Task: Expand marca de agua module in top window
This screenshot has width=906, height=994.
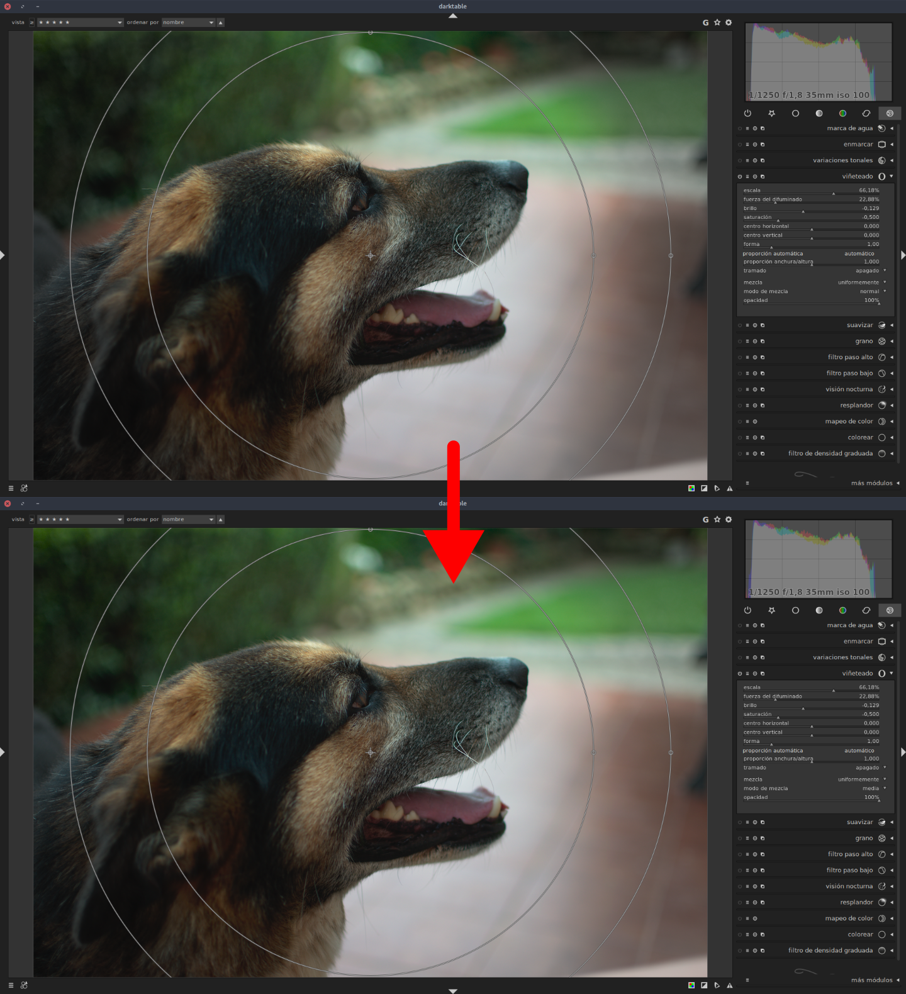Action: click(x=892, y=128)
